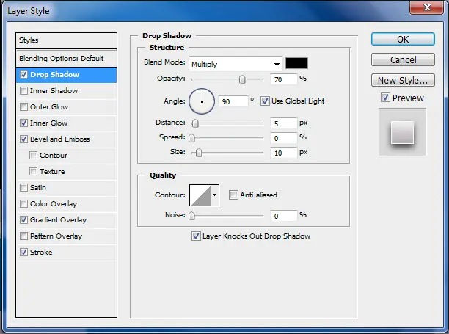The image size is (449, 334).
Task: Click the Distance value field
Action: click(284, 123)
